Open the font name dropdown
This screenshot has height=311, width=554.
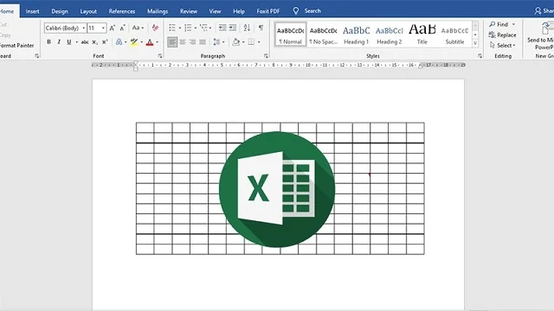(83, 28)
